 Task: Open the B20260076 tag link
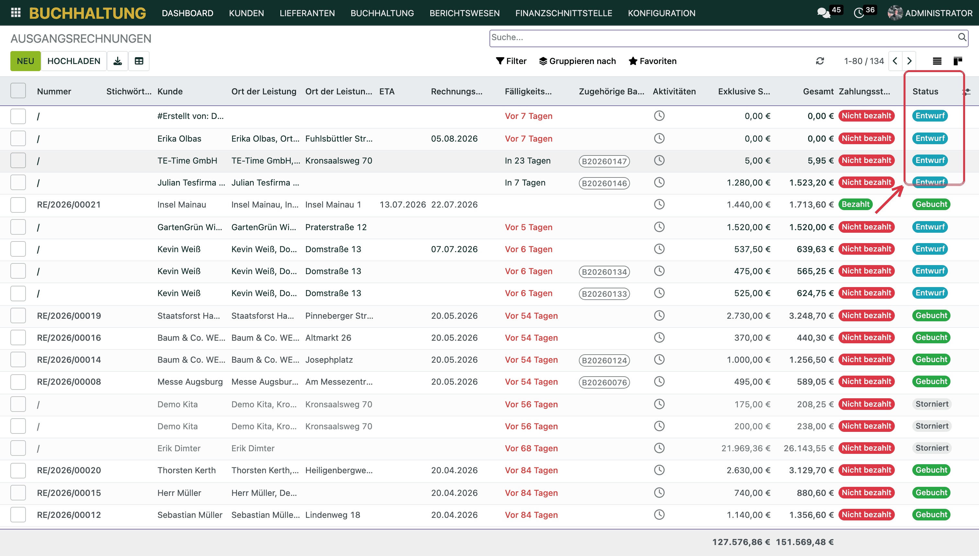pos(604,382)
